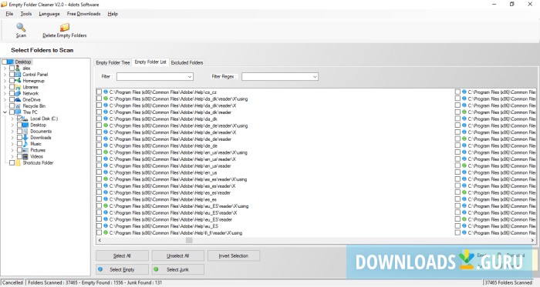Click the Control Panel icon in tree

tap(18, 74)
